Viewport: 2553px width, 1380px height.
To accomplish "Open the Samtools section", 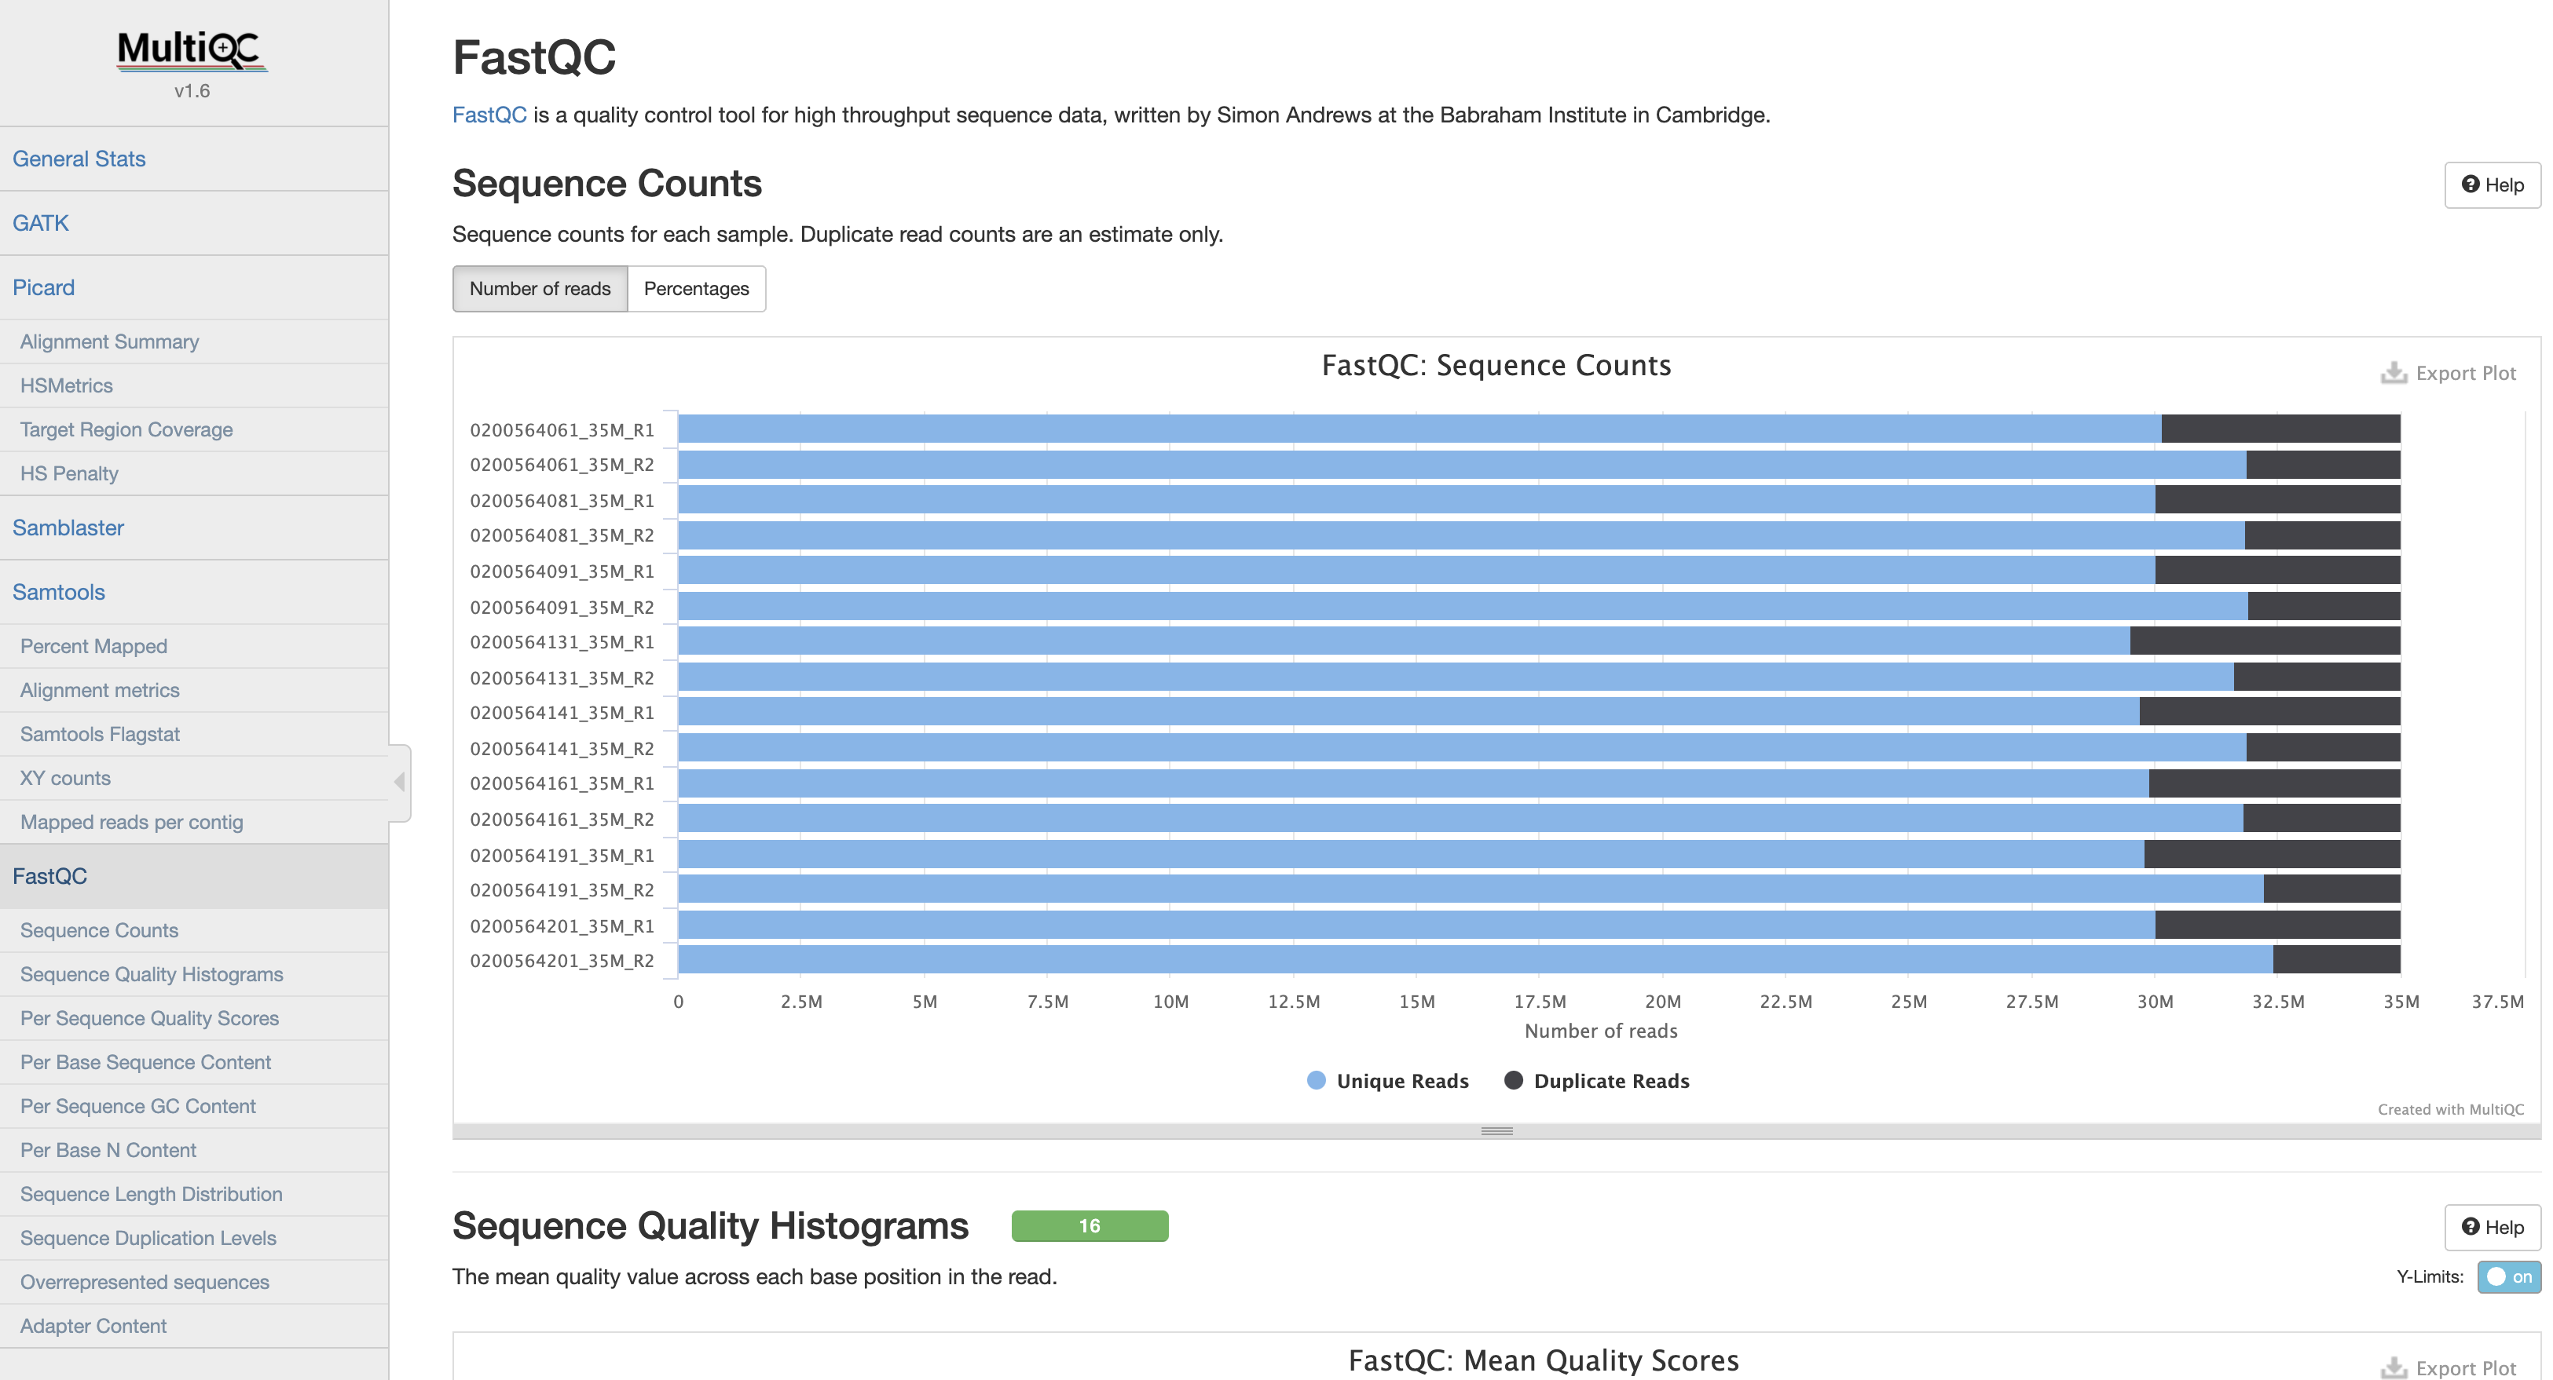I will pos(194,593).
